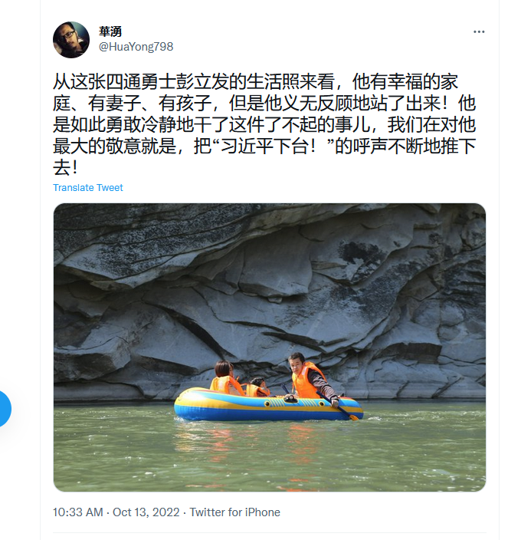Click the Twitter for iPhone source label

click(235, 512)
